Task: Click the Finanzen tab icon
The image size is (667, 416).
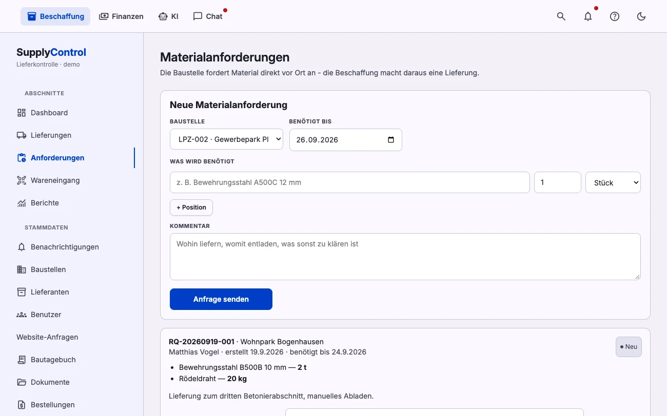Action: [x=104, y=16]
